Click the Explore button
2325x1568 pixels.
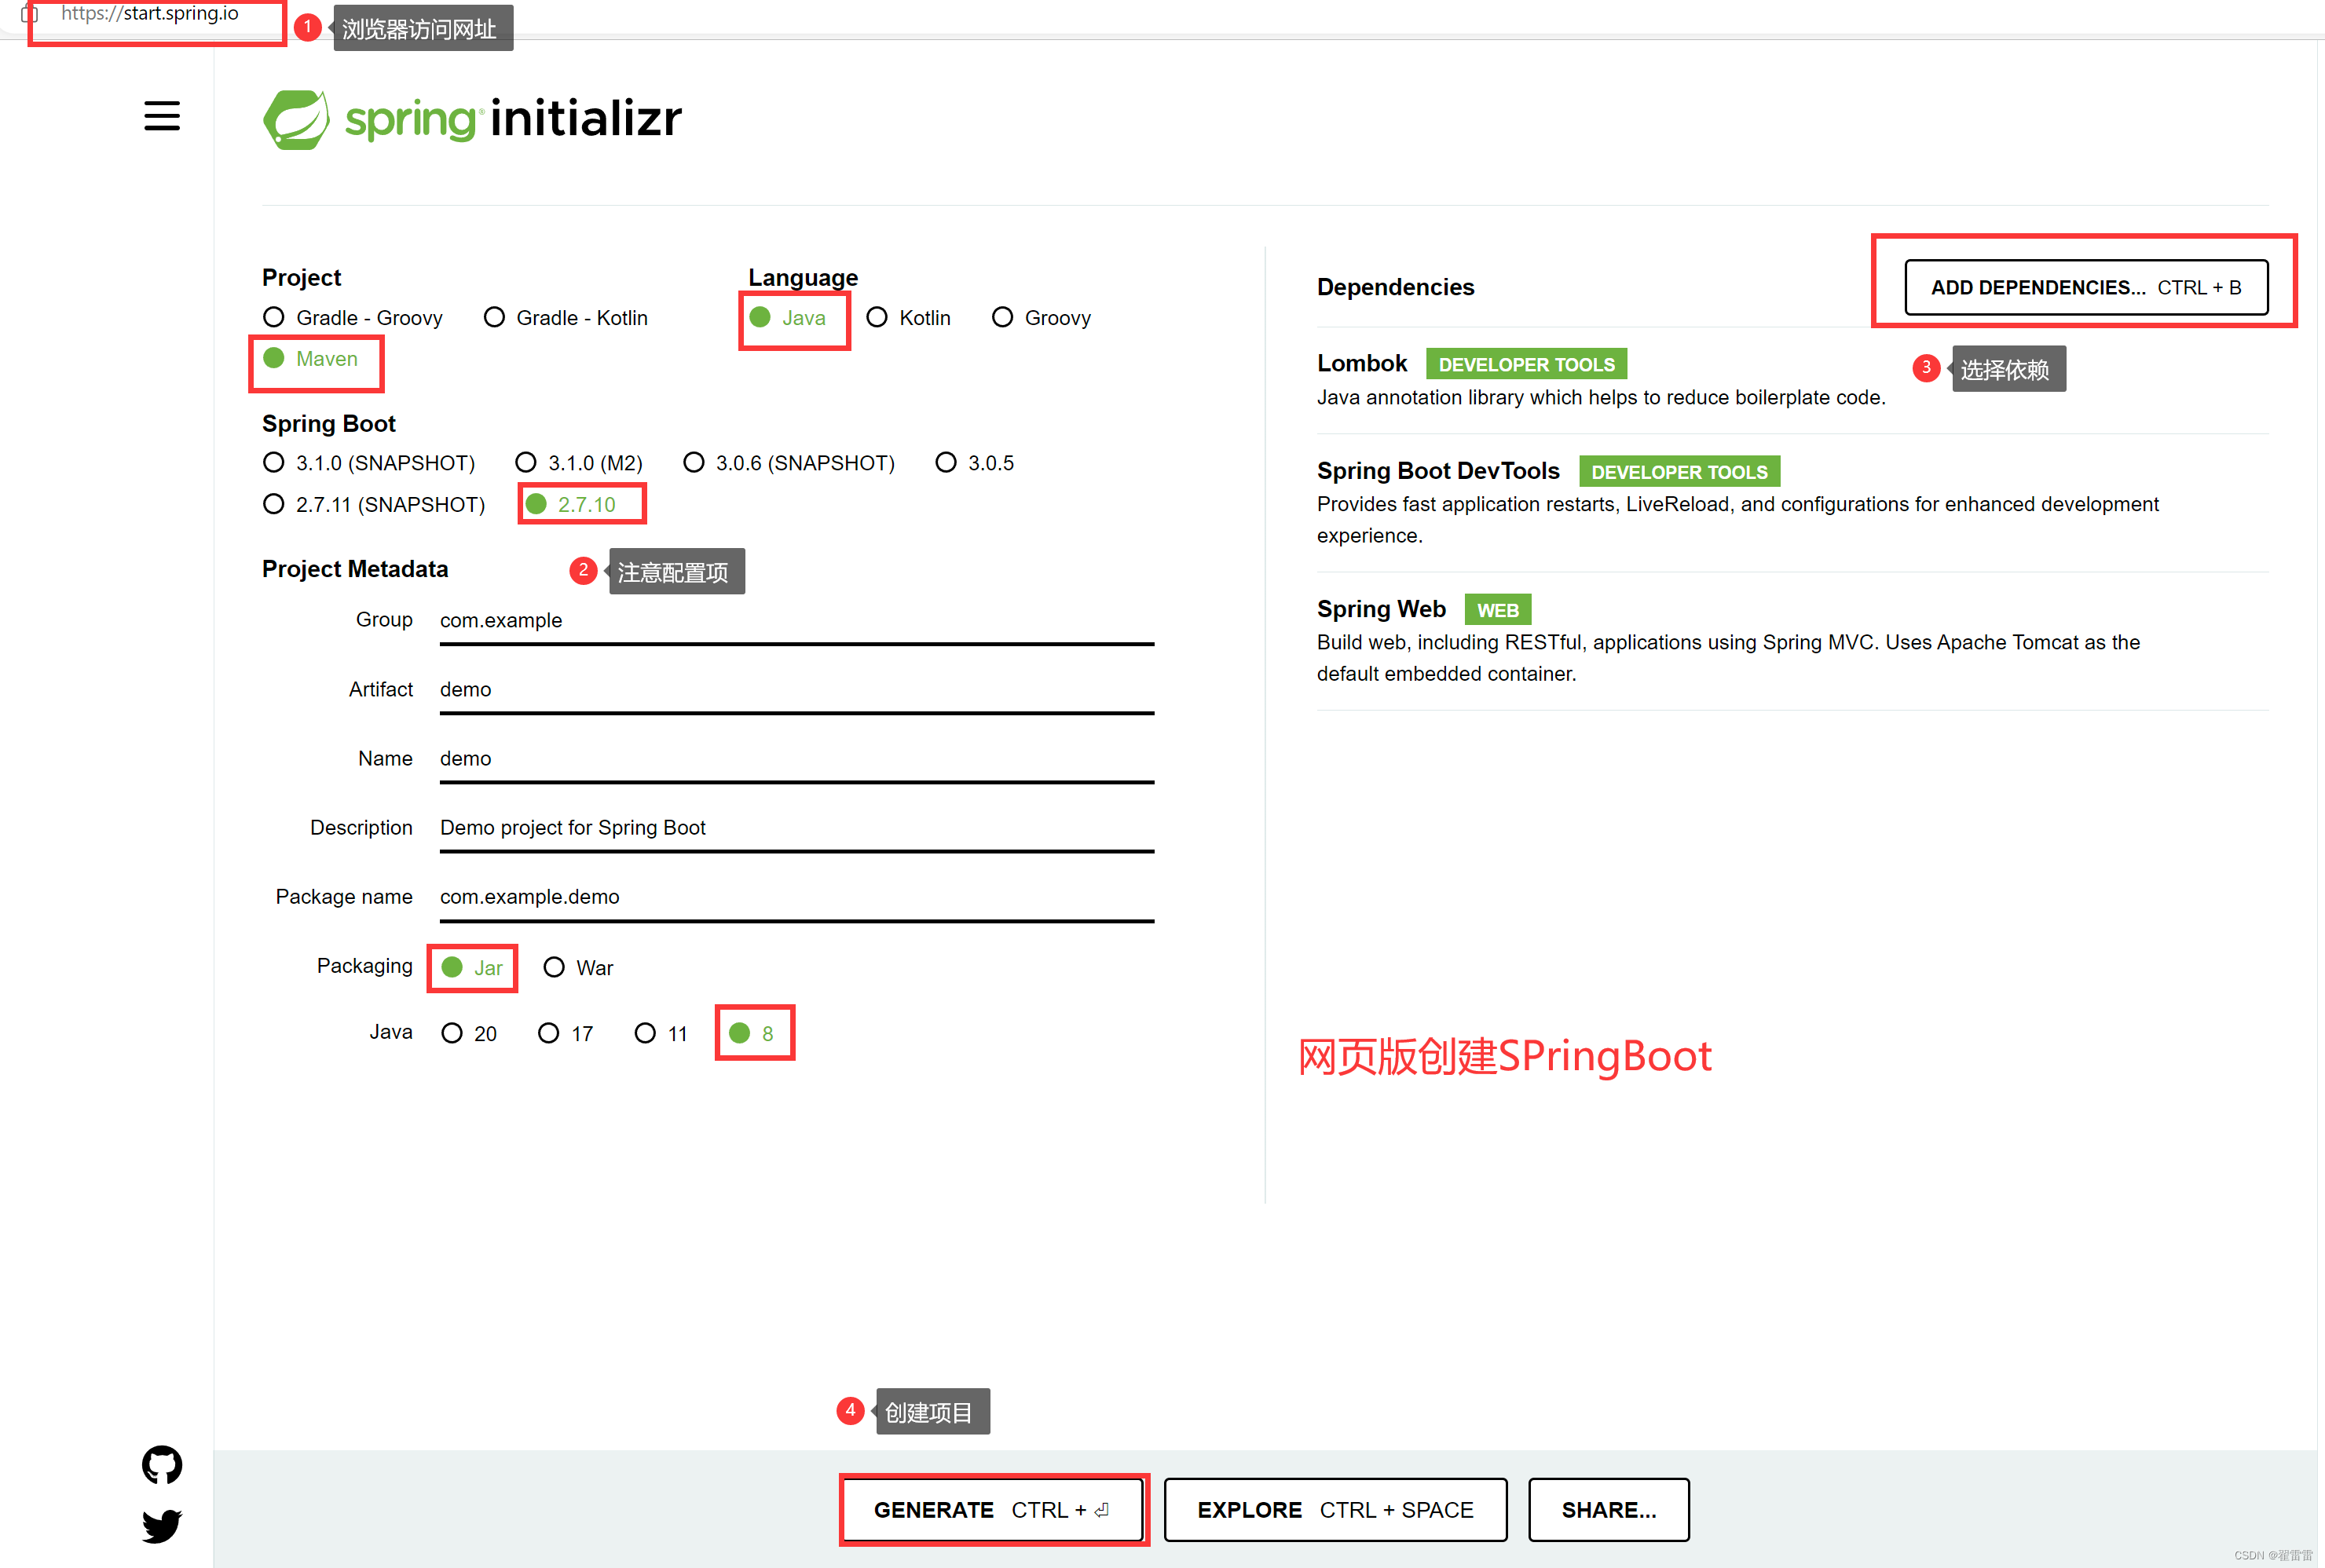pyautogui.click(x=1335, y=1510)
